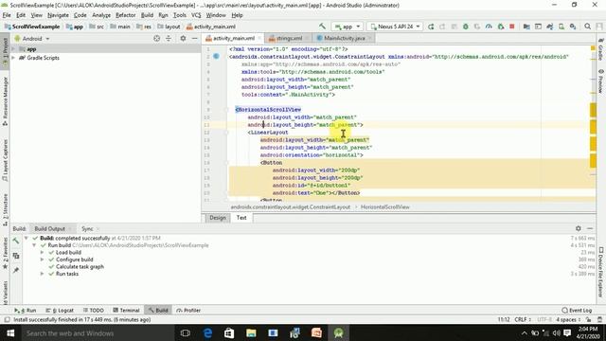606x341 pixels.
Task: Open the Navigate menu
Action: click(58, 15)
